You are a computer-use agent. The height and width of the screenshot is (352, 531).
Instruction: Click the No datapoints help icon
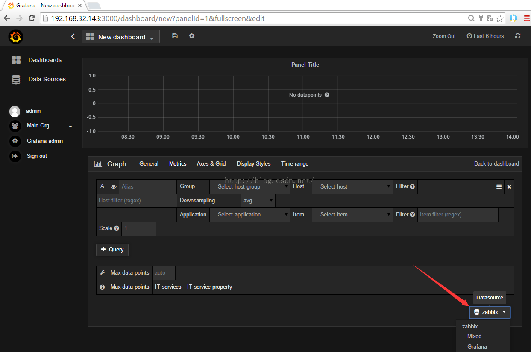327,95
